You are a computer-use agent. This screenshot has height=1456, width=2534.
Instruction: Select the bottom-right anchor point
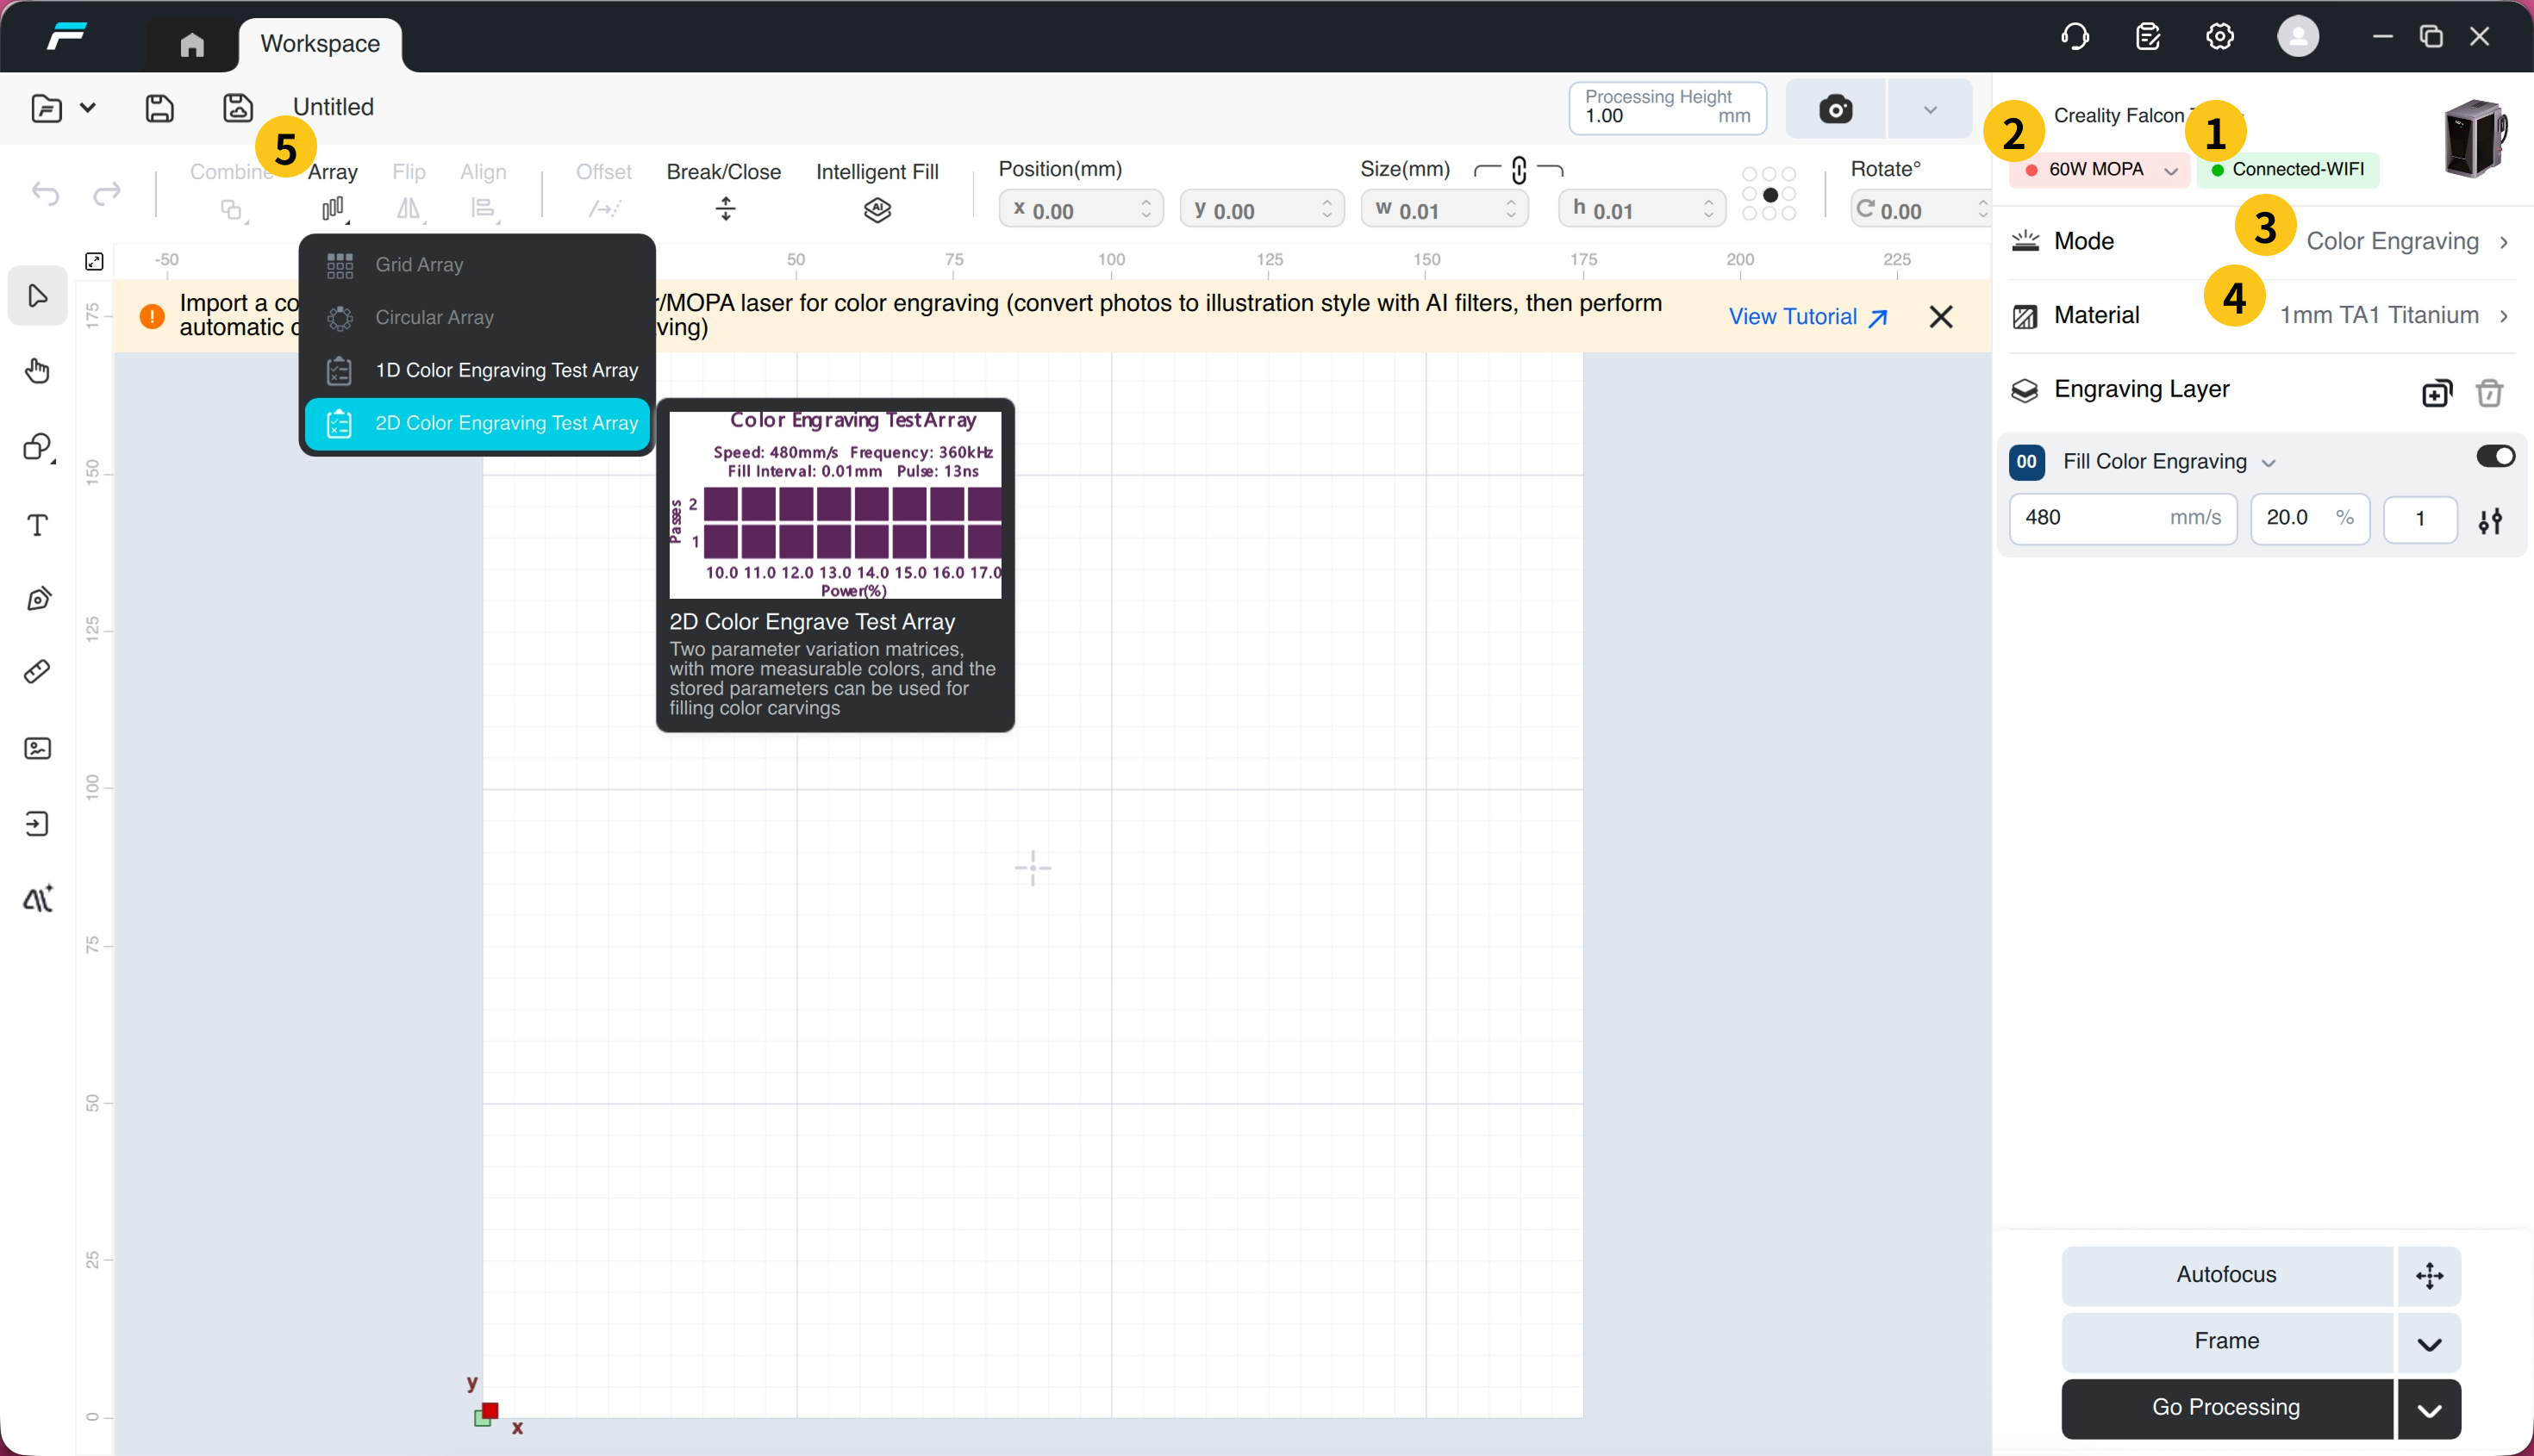coord(1788,213)
